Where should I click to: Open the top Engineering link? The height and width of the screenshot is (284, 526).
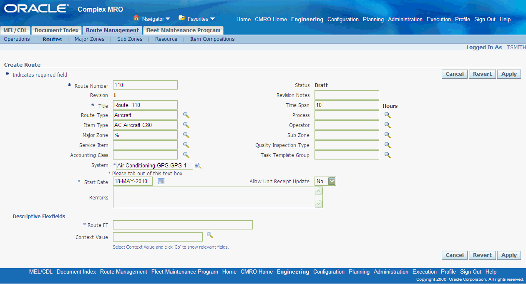(x=307, y=20)
